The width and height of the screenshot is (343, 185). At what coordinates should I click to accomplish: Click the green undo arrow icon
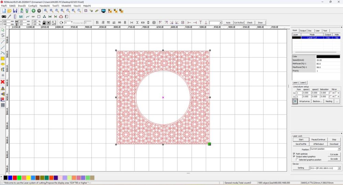(x=34, y=11)
